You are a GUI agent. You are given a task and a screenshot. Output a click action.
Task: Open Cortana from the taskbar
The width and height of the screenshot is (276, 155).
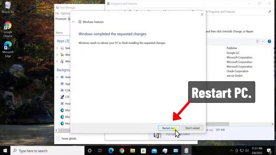pos(90,151)
